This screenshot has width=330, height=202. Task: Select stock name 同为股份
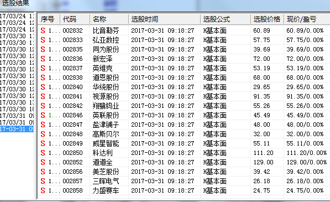pyautogui.click(x=106, y=49)
